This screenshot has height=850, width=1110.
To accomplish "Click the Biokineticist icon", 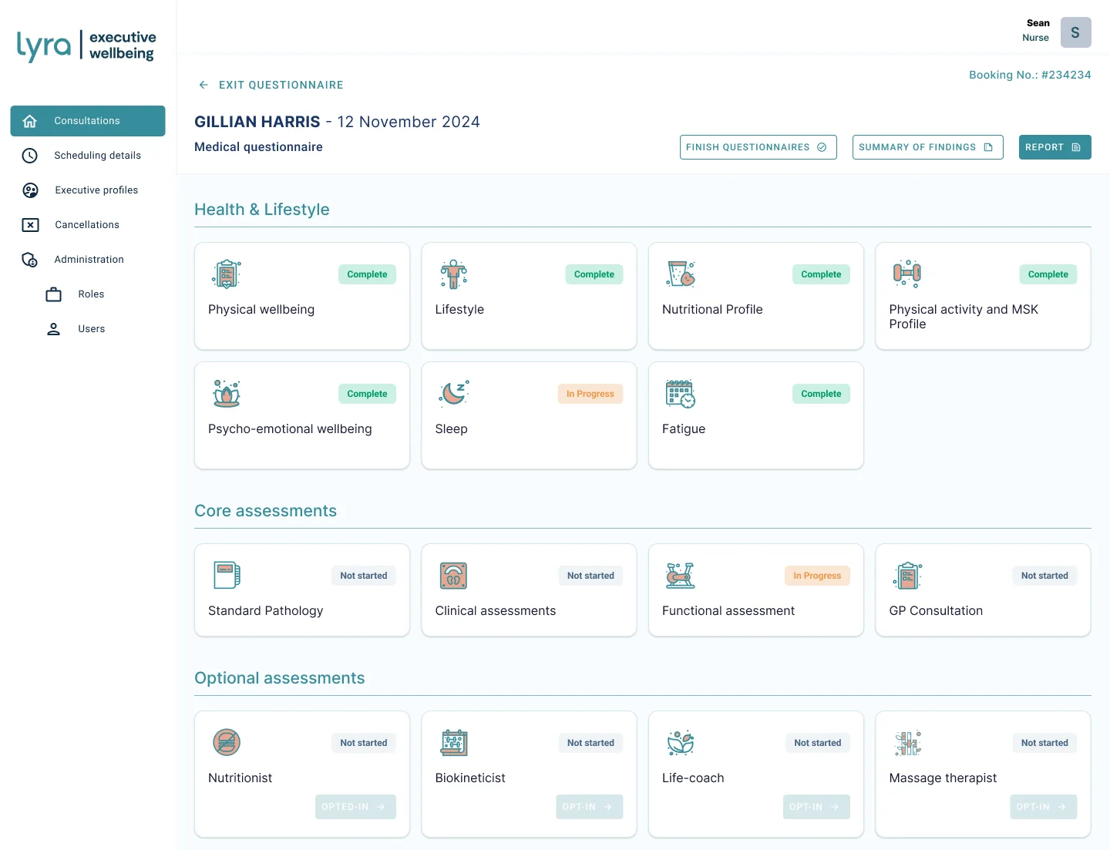I will 453,743.
